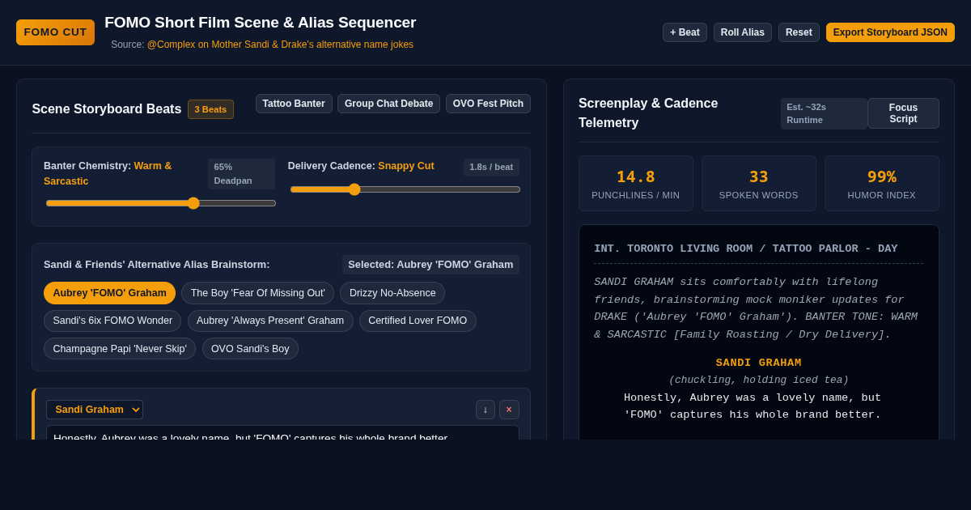The width and height of the screenshot is (971, 510).
Task: Click the 1.8s / beat value label
Action: click(491, 167)
